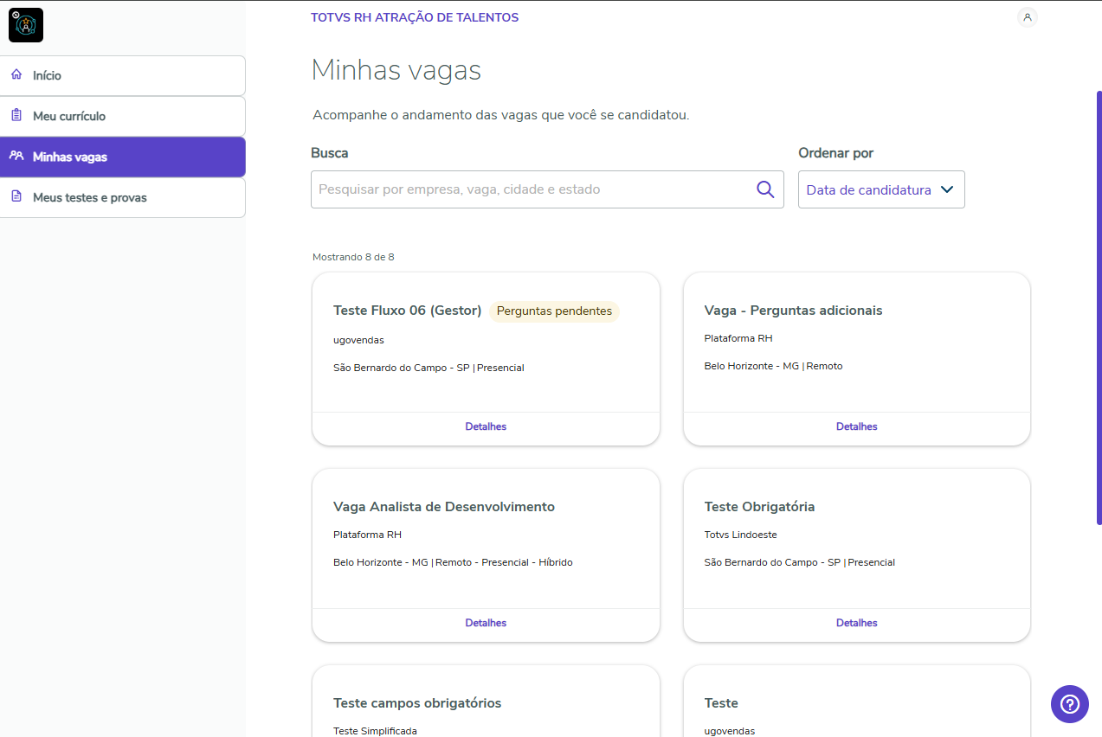Click the people icon beside Minhas vagas
This screenshot has width=1102, height=737.
pyautogui.click(x=16, y=157)
